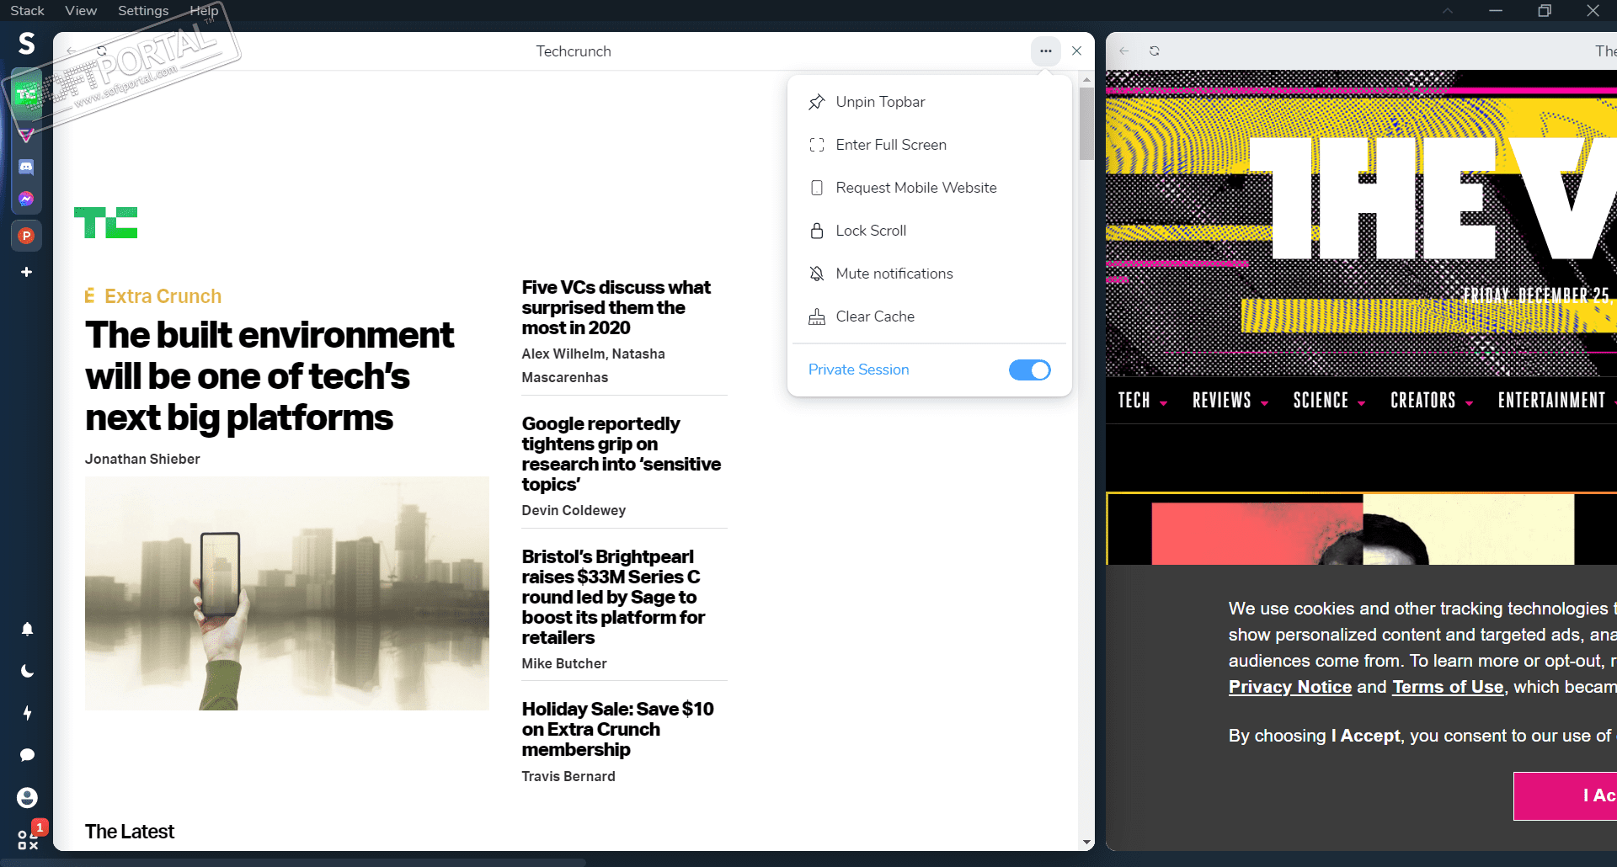Click the Stack S logo in the sidebar

[27, 43]
